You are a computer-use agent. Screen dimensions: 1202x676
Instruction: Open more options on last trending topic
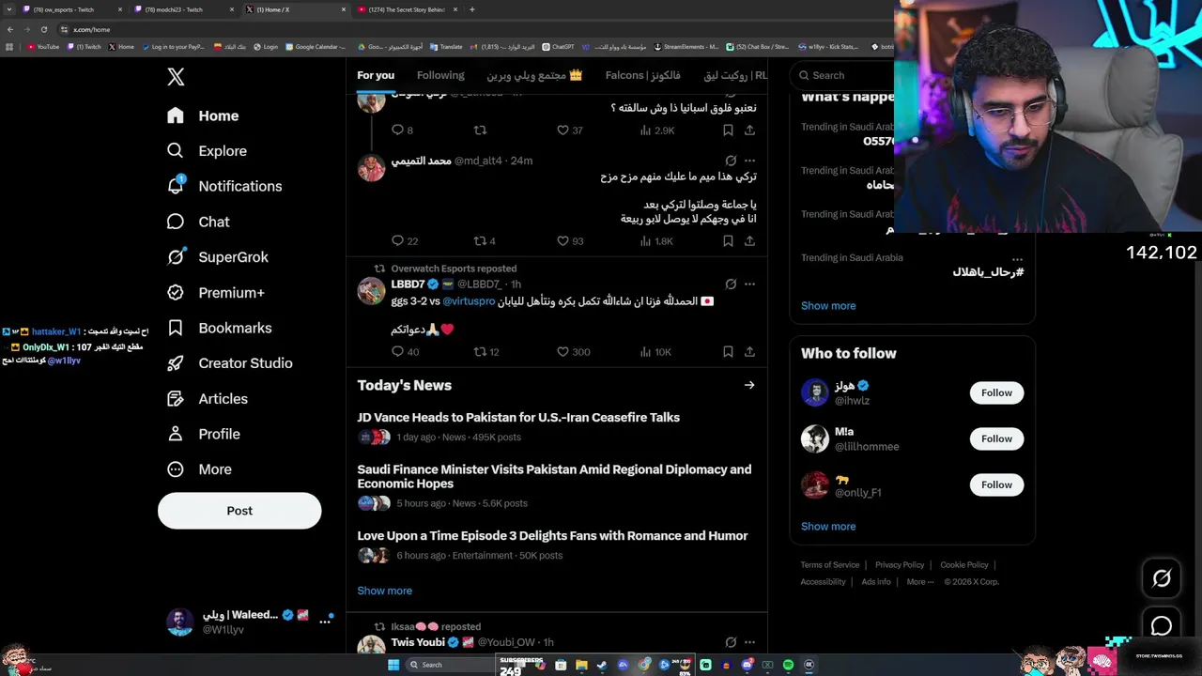click(1017, 258)
